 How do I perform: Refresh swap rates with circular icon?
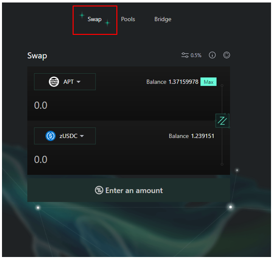(226, 55)
